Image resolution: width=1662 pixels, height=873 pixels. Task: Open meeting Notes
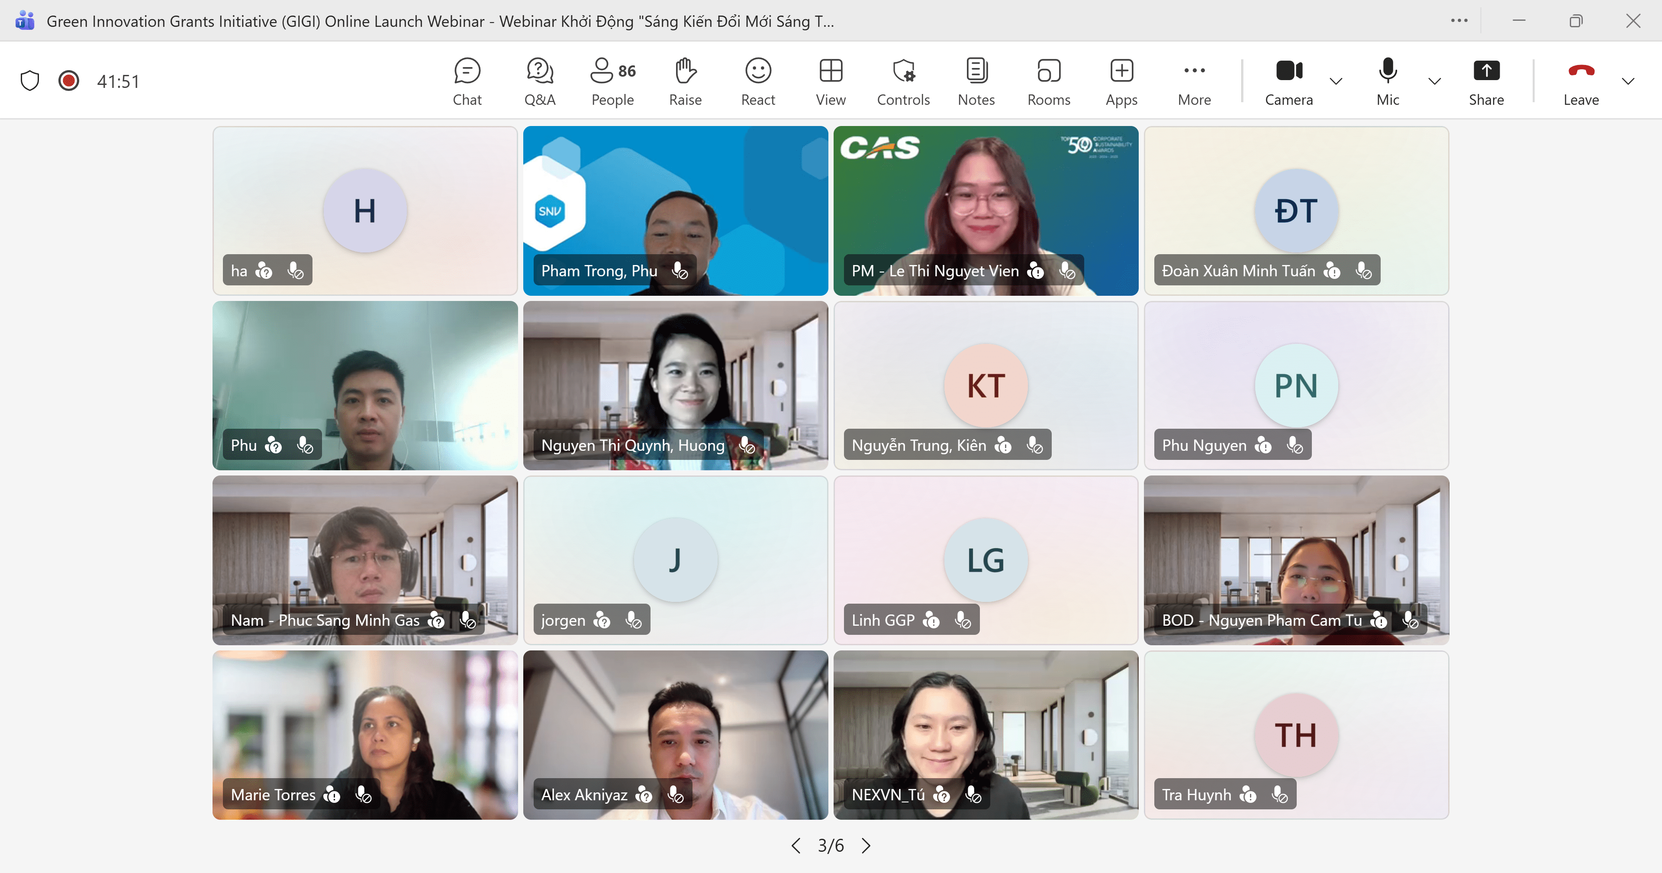(x=976, y=81)
